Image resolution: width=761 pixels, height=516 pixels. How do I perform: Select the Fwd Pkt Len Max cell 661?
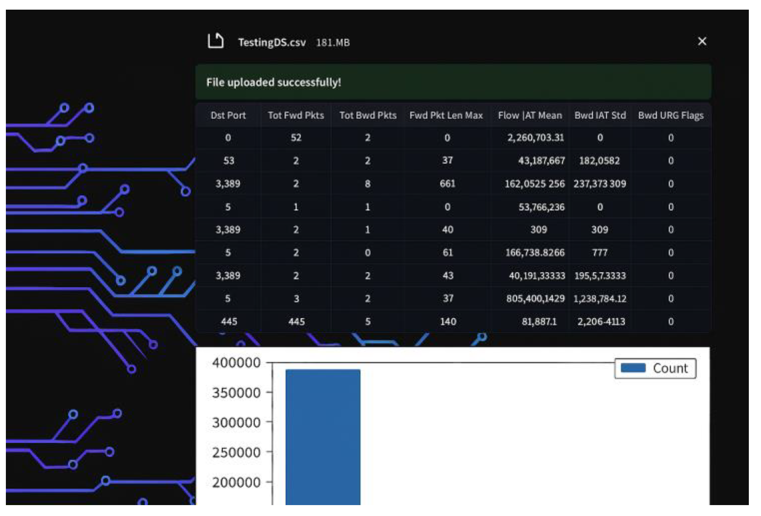tap(447, 184)
